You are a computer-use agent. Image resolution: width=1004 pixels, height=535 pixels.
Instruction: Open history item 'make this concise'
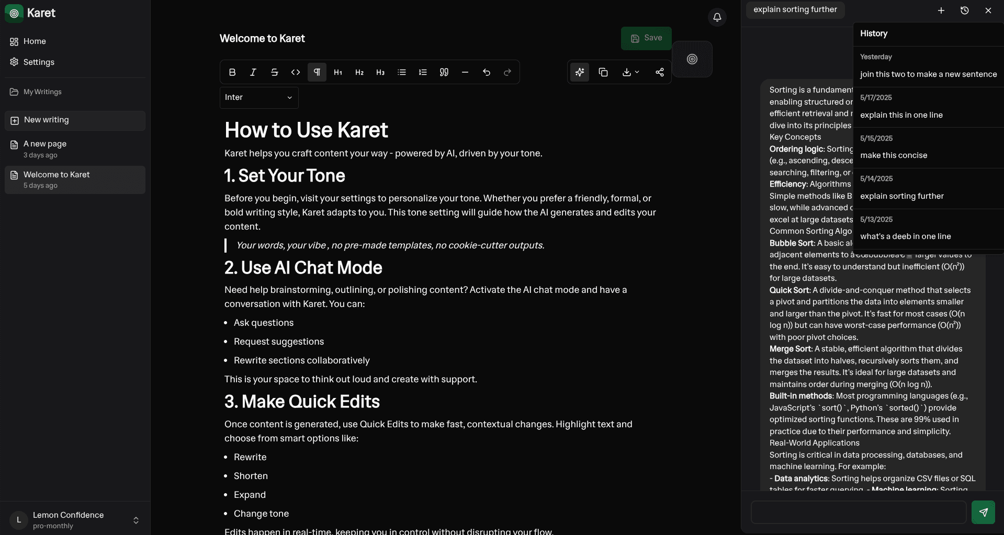click(x=928, y=155)
